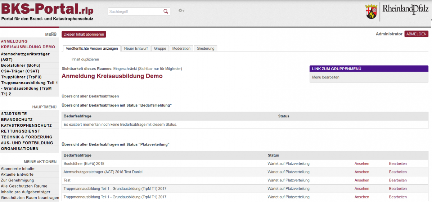This screenshot has width=432, height=202.
Task: Click the search magnifier icon
Action: tap(166, 12)
